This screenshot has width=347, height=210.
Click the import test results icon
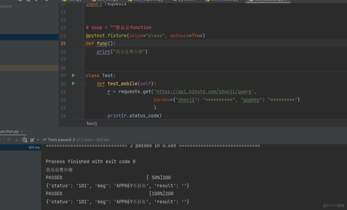coord(32,140)
